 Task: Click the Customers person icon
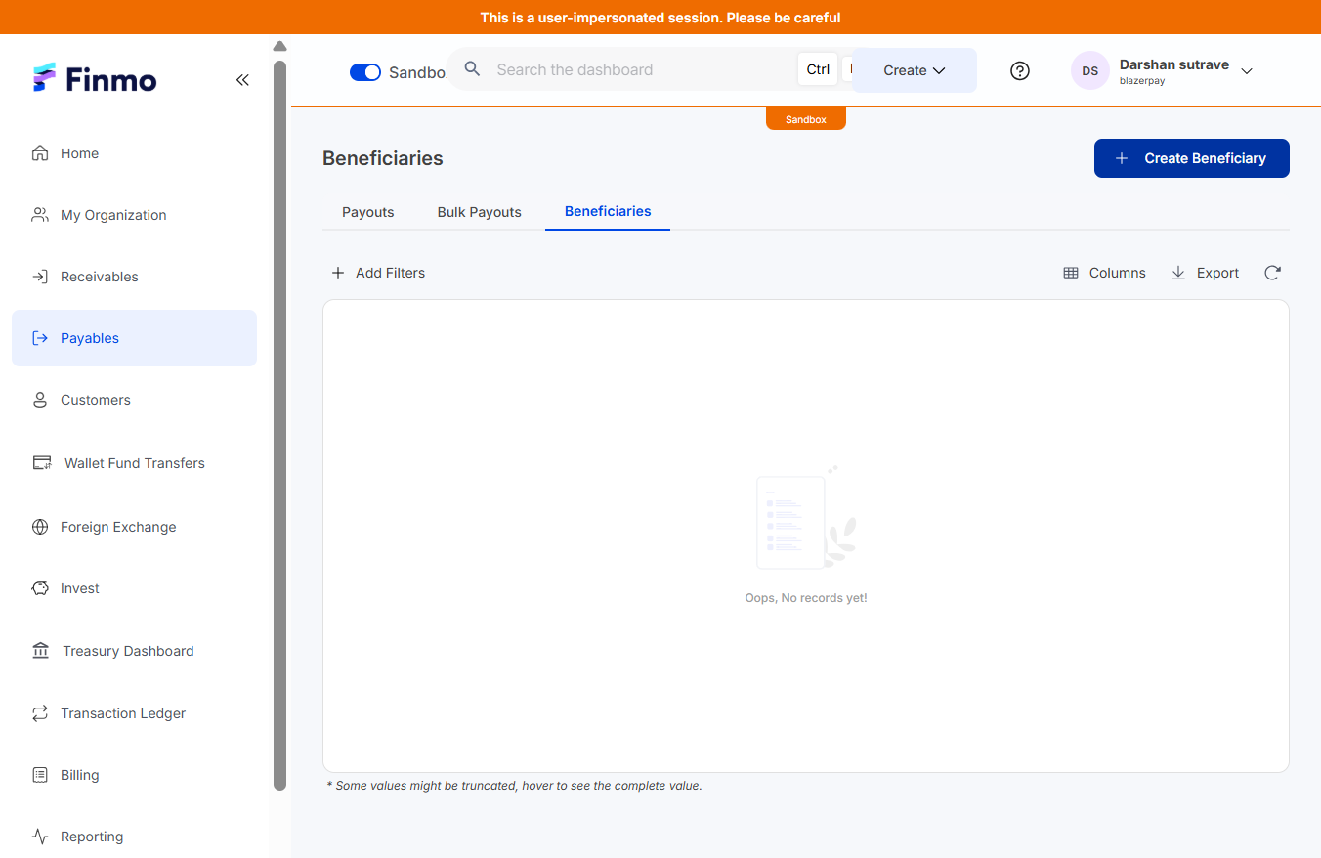[x=40, y=400]
